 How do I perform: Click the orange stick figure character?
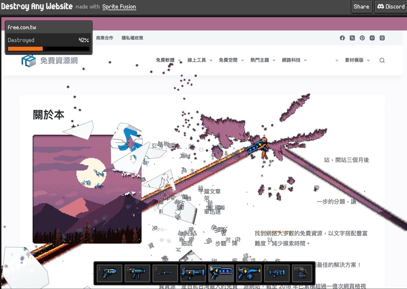pos(264,149)
